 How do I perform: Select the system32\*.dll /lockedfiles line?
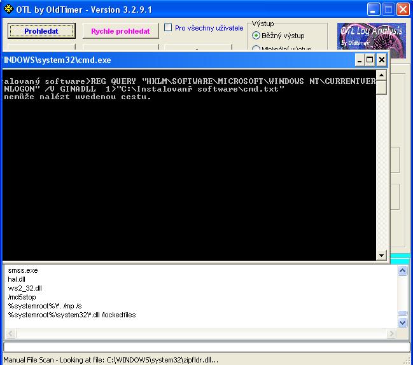(72, 315)
